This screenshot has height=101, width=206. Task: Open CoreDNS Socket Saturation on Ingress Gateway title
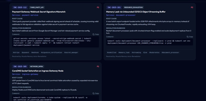38,71
